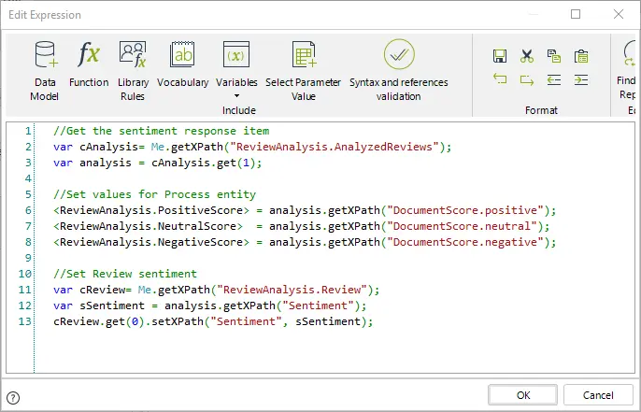This screenshot has width=641, height=412.
Task: Click "<ReviewAnalysis.PositiveScore>" on line 6
Action: [151, 210]
